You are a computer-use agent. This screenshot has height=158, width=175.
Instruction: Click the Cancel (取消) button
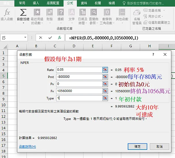point(159,147)
